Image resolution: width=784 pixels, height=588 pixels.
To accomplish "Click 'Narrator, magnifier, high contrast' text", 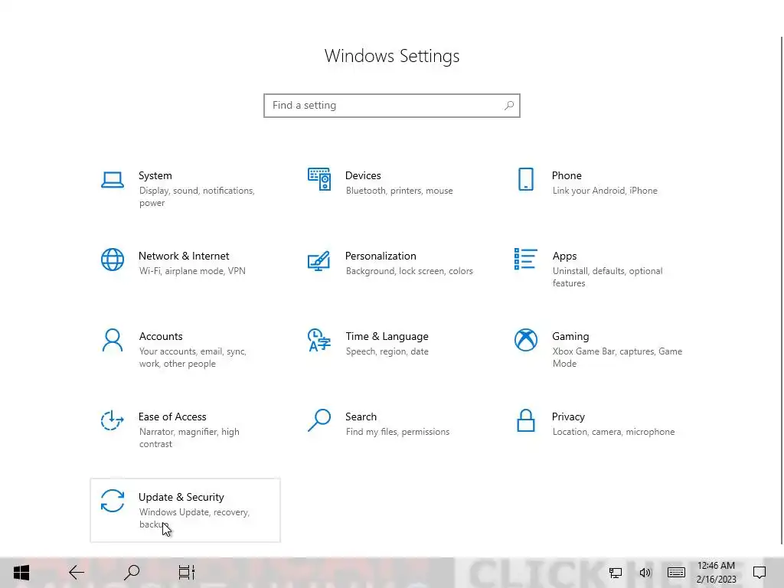I will 189,438.
